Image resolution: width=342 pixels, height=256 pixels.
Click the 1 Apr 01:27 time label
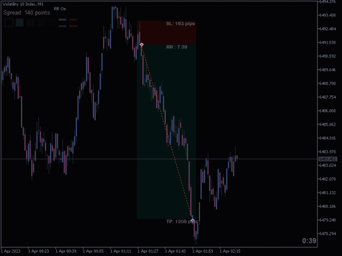(148, 251)
